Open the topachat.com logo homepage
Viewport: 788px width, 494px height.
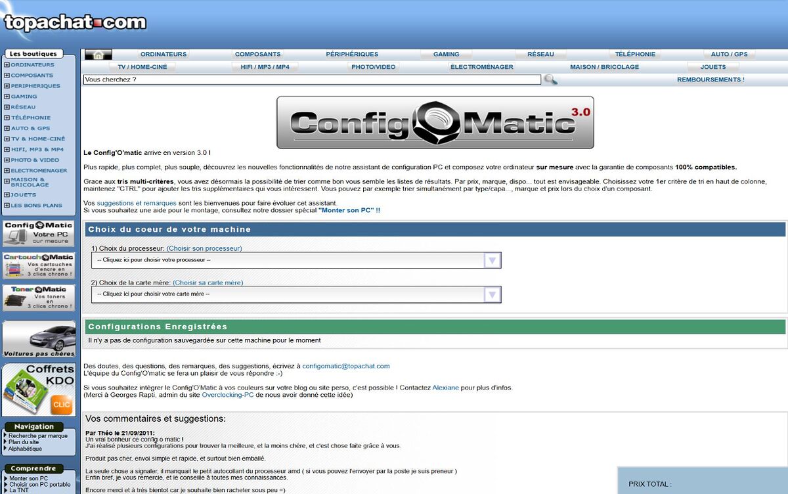75,22
